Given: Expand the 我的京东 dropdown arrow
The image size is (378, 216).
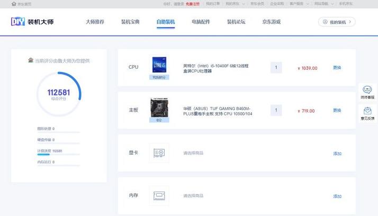Looking at the screenshot, I should [x=243, y=4].
